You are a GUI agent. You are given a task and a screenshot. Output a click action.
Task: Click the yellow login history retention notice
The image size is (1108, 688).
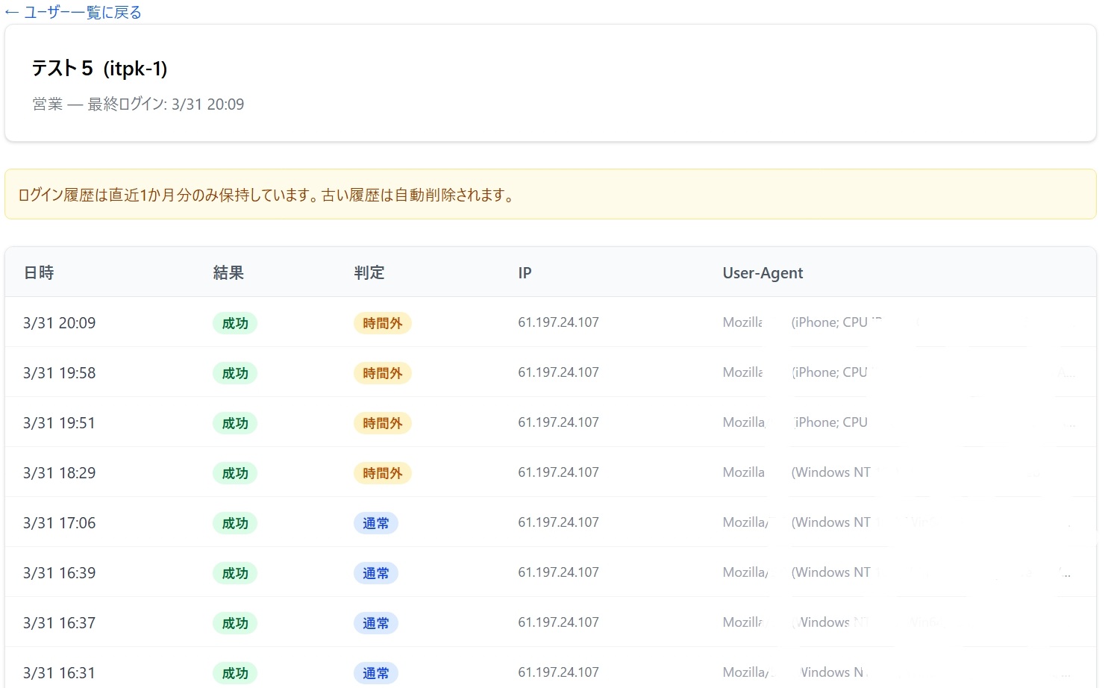point(550,195)
